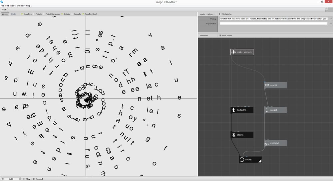
Task: Select the make_strings1 node in the network
Action: 242,52
